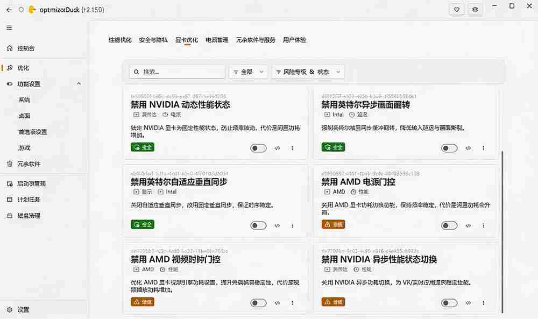View code for 禁用英特尔异步画面翻转
Viewport: 538px width, 319px height.
tap(468, 148)
